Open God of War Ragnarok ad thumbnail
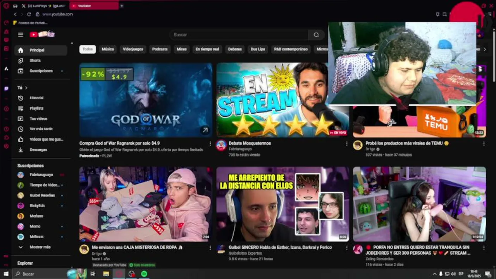496x279 pixels. pos(146,100)
